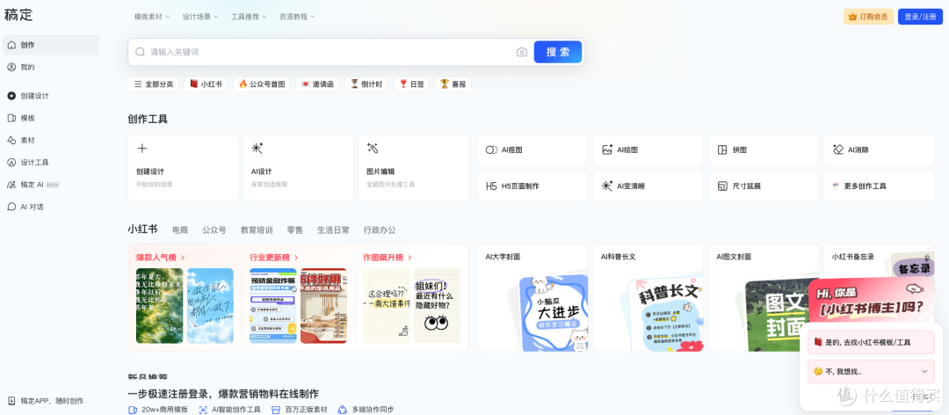Go to 我的 in sidebar
949x415 pixels.
click(x=51, y=67)
